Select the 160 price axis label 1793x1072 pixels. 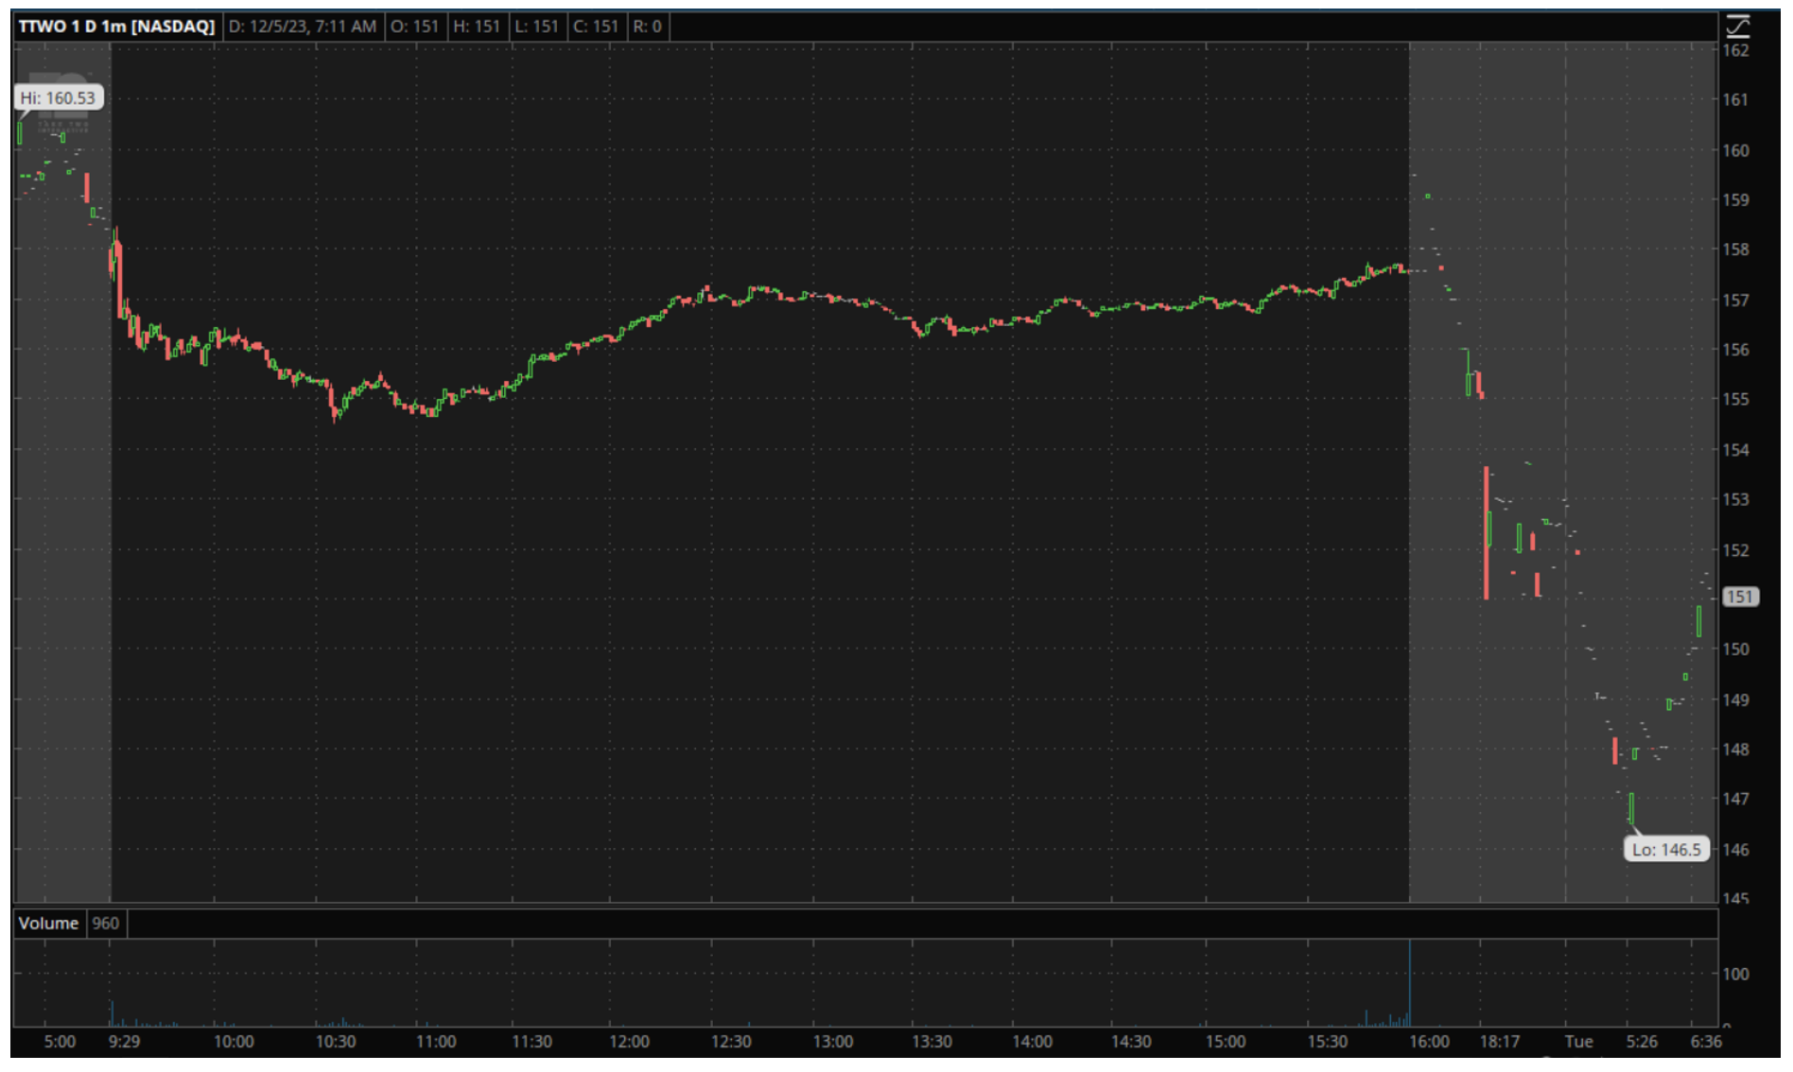click(x=1735, y=150)
